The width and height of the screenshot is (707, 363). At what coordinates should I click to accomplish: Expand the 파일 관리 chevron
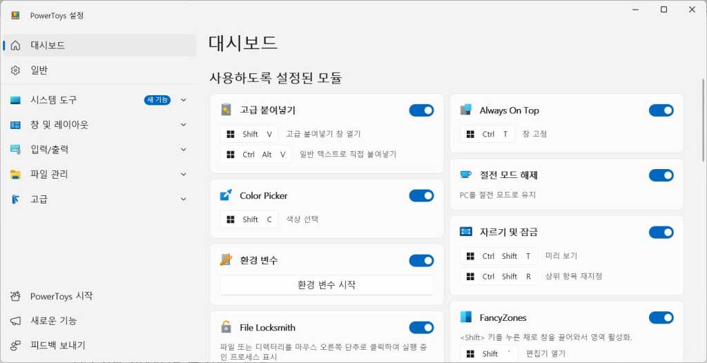[183, 175]
